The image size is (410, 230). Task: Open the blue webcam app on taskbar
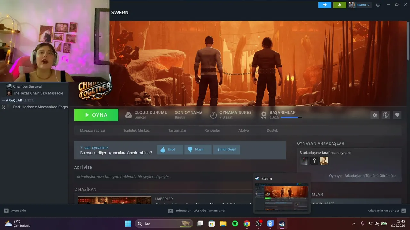(x=270, y=224)
